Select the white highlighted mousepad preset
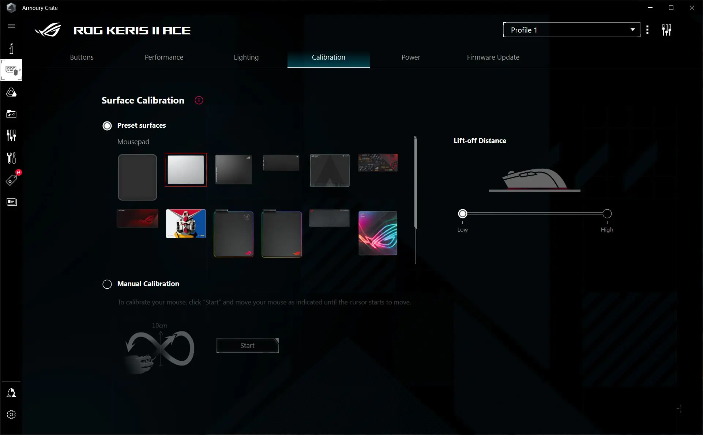Viewport: 703px width, 435px height. 186,170
